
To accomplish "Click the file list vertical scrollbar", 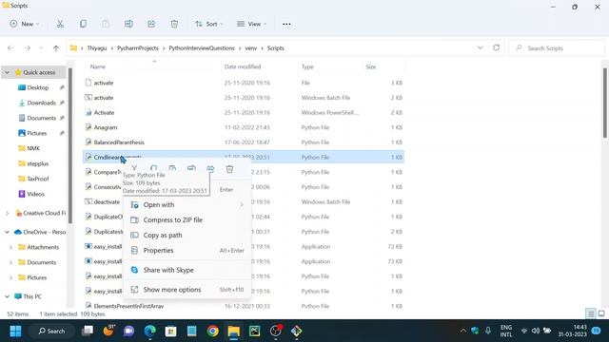I will [x=604, y=103].
